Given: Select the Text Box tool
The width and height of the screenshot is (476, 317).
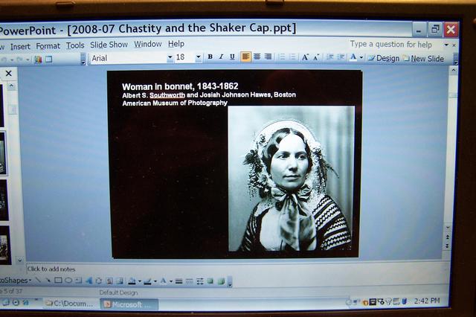Looking at the screenshot, I should coord(79,281).
